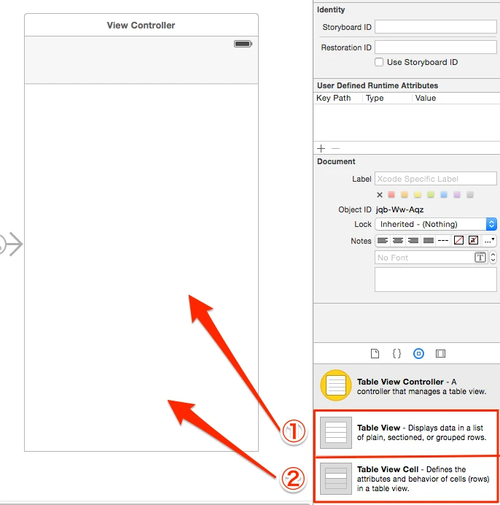Click the font picker T icon

click(480, 258)
